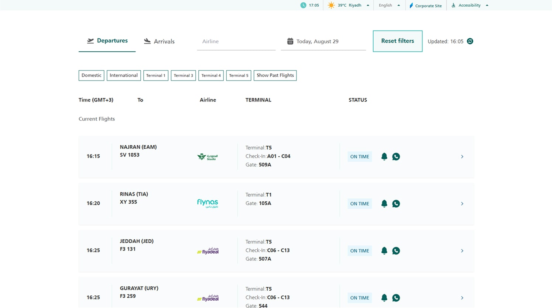Switch to the Arrivals tab

[159, 41]
